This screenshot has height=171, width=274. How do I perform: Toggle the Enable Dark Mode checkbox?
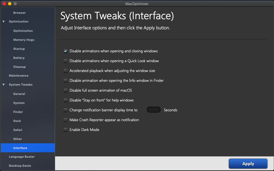65,130
